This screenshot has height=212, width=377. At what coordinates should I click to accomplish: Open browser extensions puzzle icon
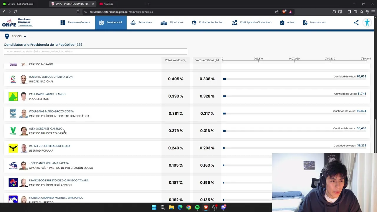[x=334, y=12]
